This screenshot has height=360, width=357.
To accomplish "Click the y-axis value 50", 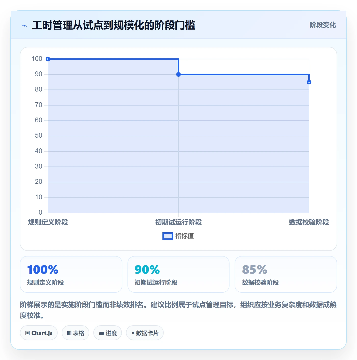I will (39, 136).
